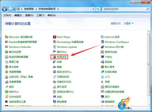Open the 网络和共享中心 link
Screen dimensions: 152x112
(x=65, y=92)
